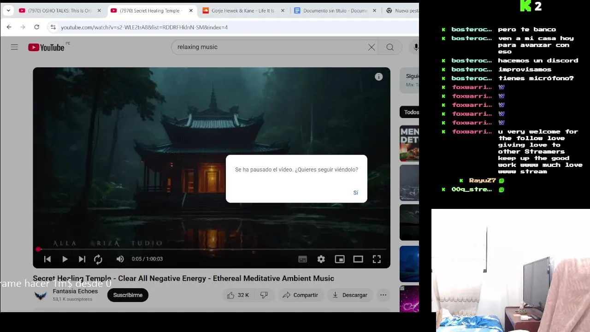
Task: Open the MEN DET recommended video thumbnail
Action: coord(409,143)
